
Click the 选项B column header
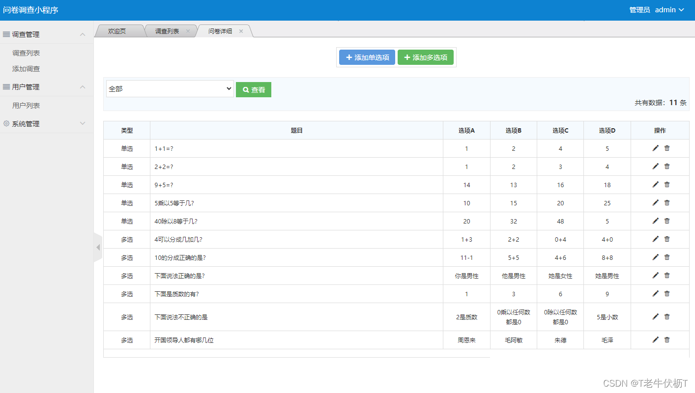tap(514, 131)
